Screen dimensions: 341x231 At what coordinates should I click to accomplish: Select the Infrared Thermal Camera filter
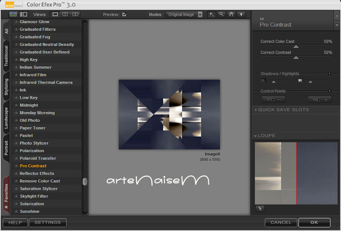[46, 82]
